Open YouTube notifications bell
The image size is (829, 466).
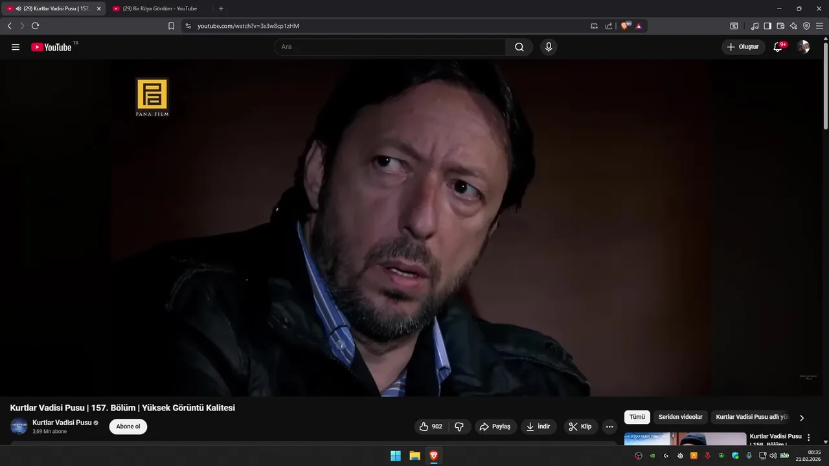pos(778,47)
